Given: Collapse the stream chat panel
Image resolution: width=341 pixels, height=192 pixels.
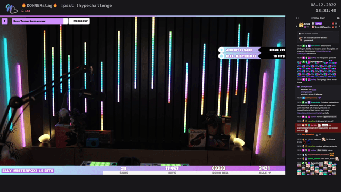Looking at the screenshot, I should tap(297, 18).
